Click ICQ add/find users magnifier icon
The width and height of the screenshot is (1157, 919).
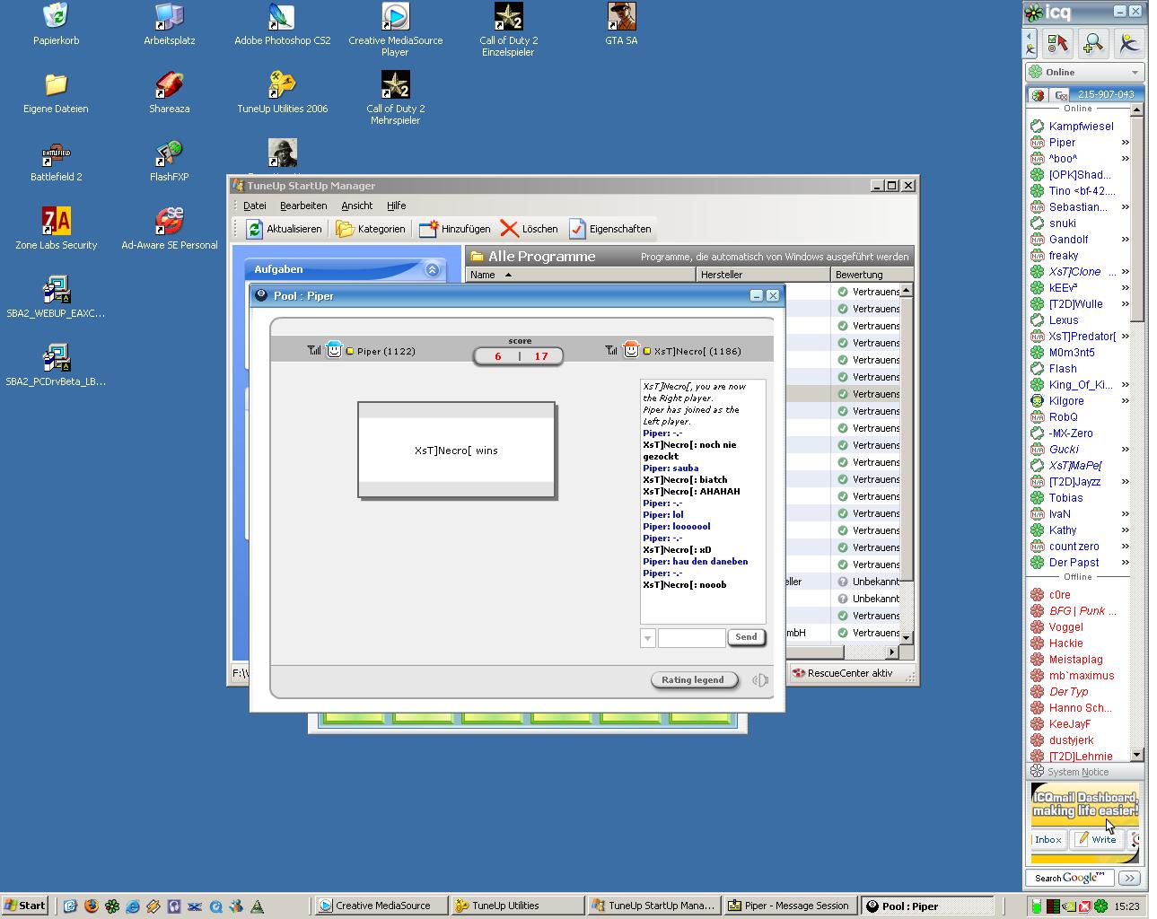click(1092, 43)
